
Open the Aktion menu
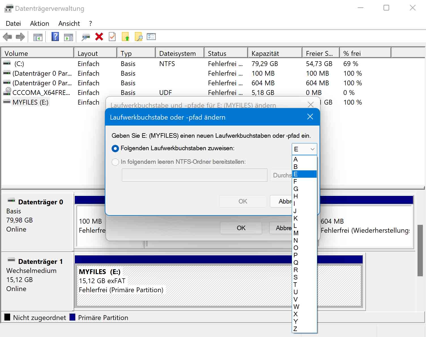pyautogui.click(x=40, y=24)
